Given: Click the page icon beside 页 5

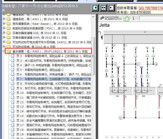Looking at the screenshot, I should [13, 70].
